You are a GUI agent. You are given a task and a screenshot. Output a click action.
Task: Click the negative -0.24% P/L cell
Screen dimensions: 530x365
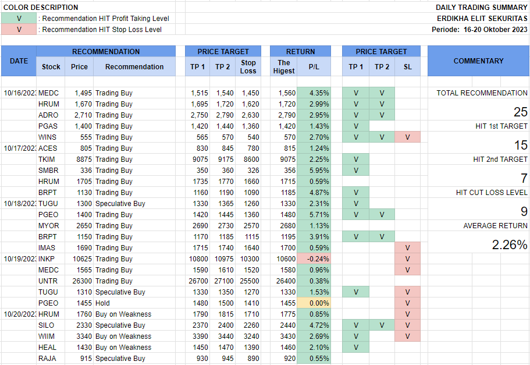click(x=314, y=259)
